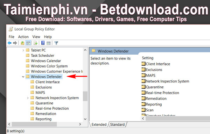The image size is (210, 134).
Task: Click the Forward arrow toolbar icon
Action: [15, 43]
